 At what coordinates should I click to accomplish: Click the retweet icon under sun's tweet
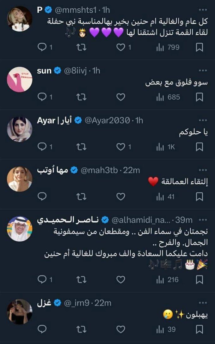(81, 96)
